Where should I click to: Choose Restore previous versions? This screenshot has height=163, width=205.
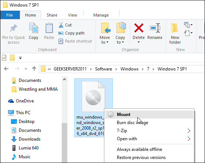coord(149,157)
